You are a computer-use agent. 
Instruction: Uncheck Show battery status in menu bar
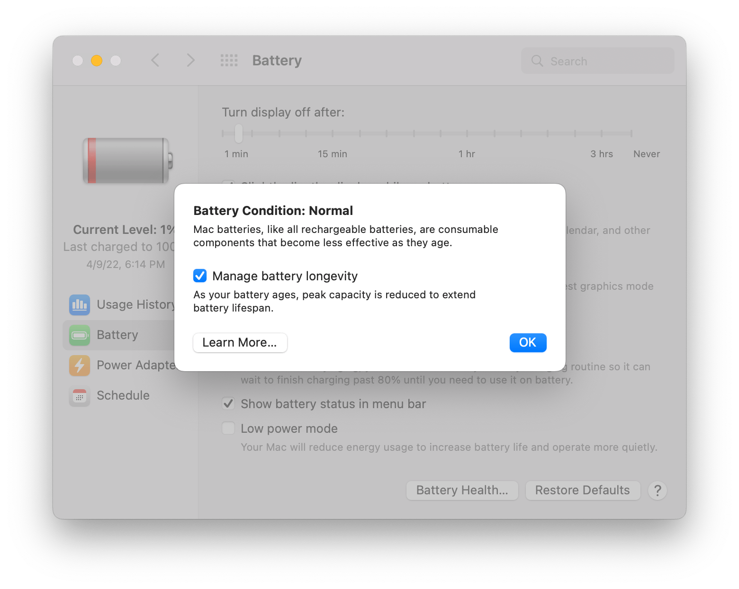[228, 403]
